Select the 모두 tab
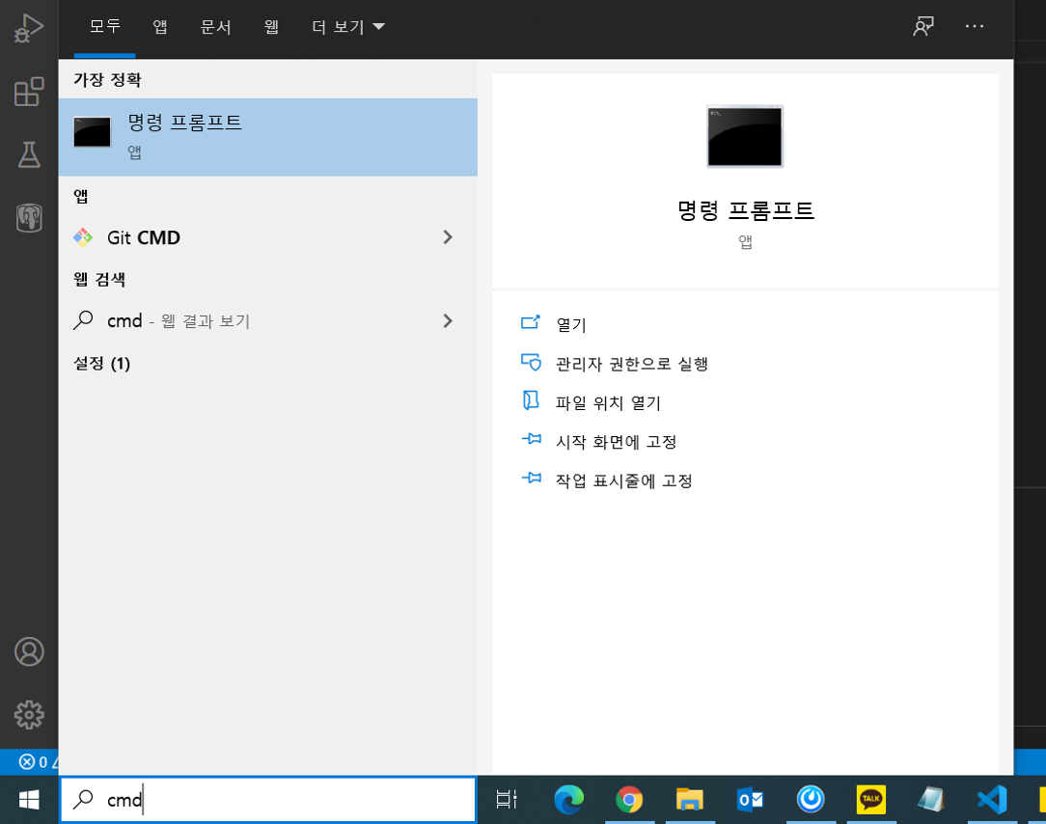1046x824 pixels. click(105, 27)
